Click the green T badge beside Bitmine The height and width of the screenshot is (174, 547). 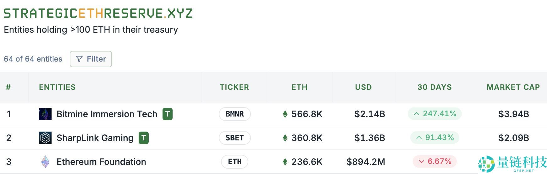168,114
